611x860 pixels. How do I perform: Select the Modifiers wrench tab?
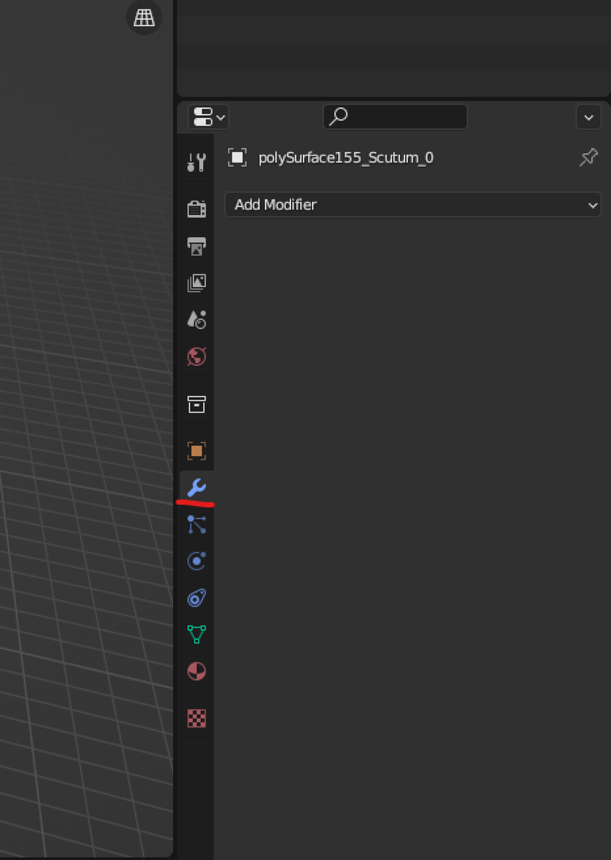[196, 487]
